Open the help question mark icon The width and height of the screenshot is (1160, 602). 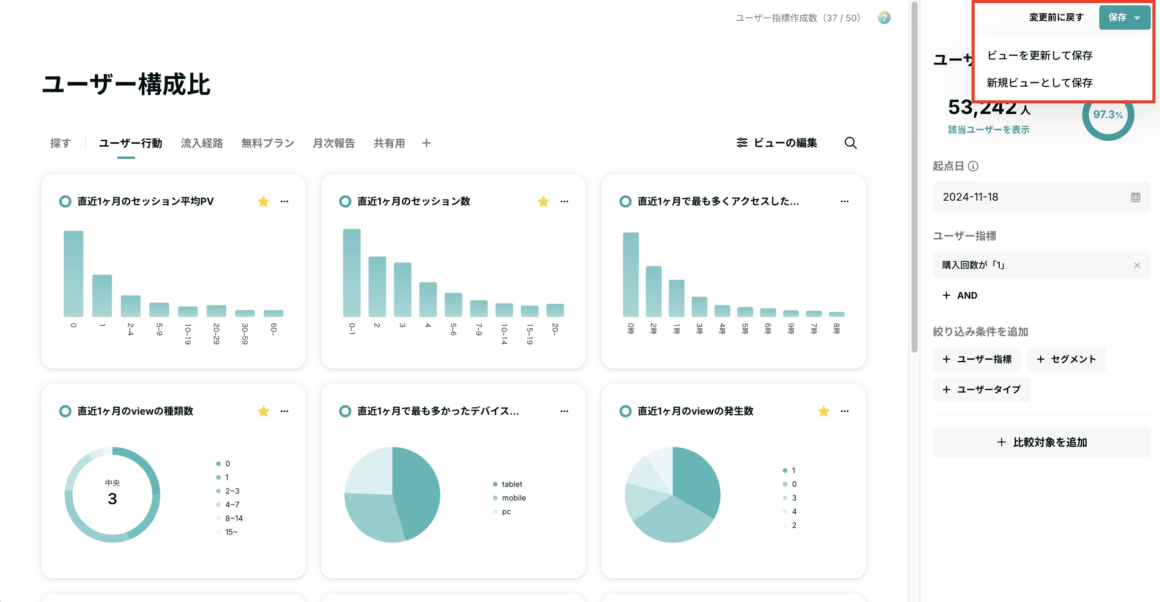click(x=884, y=17)
